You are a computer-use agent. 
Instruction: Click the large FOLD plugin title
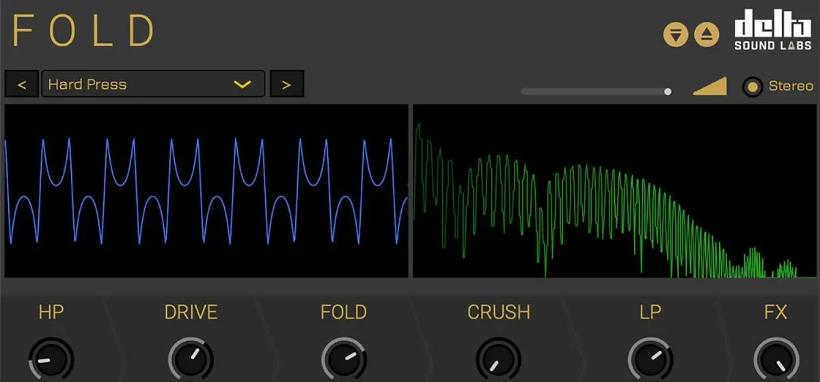point(84,31)
